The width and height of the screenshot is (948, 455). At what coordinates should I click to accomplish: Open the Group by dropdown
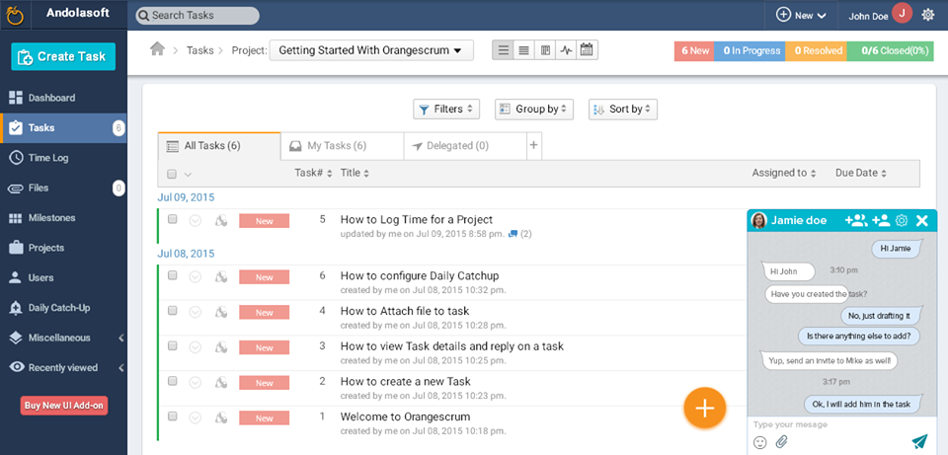(x=534, y=110)
